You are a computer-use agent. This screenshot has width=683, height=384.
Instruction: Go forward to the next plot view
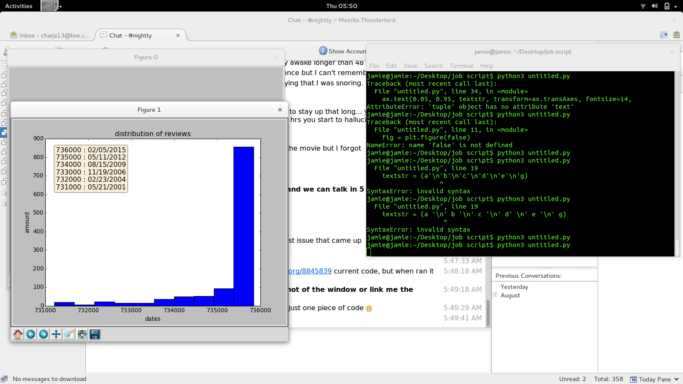(44, 334)
